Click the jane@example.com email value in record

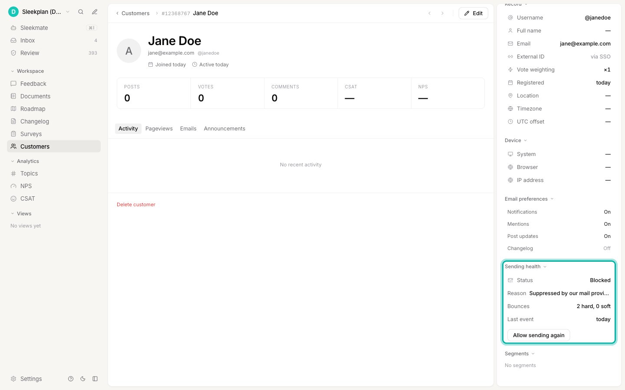coord(585,44)
